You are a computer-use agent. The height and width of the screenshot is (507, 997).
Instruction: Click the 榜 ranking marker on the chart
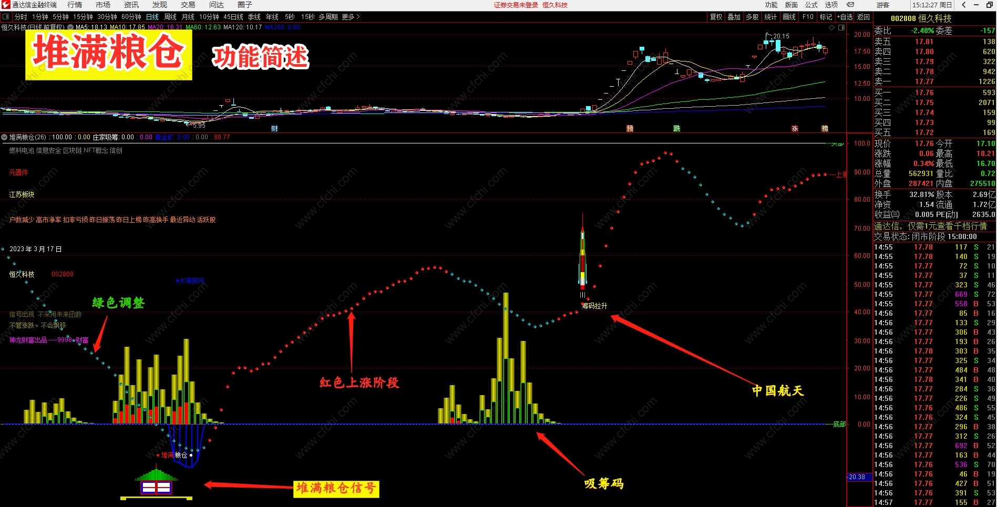pyautogui.click(x=825, y=129)
